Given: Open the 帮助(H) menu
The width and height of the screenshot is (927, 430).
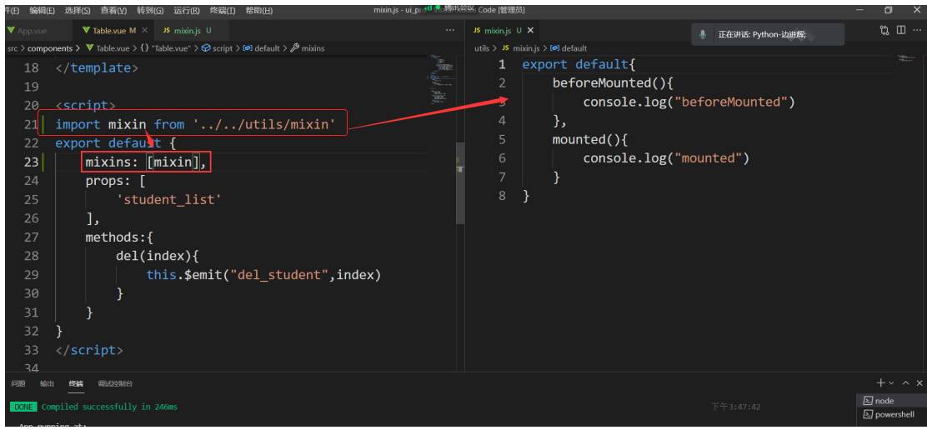Looking at the screenshot, I should (x=259, y=11).
